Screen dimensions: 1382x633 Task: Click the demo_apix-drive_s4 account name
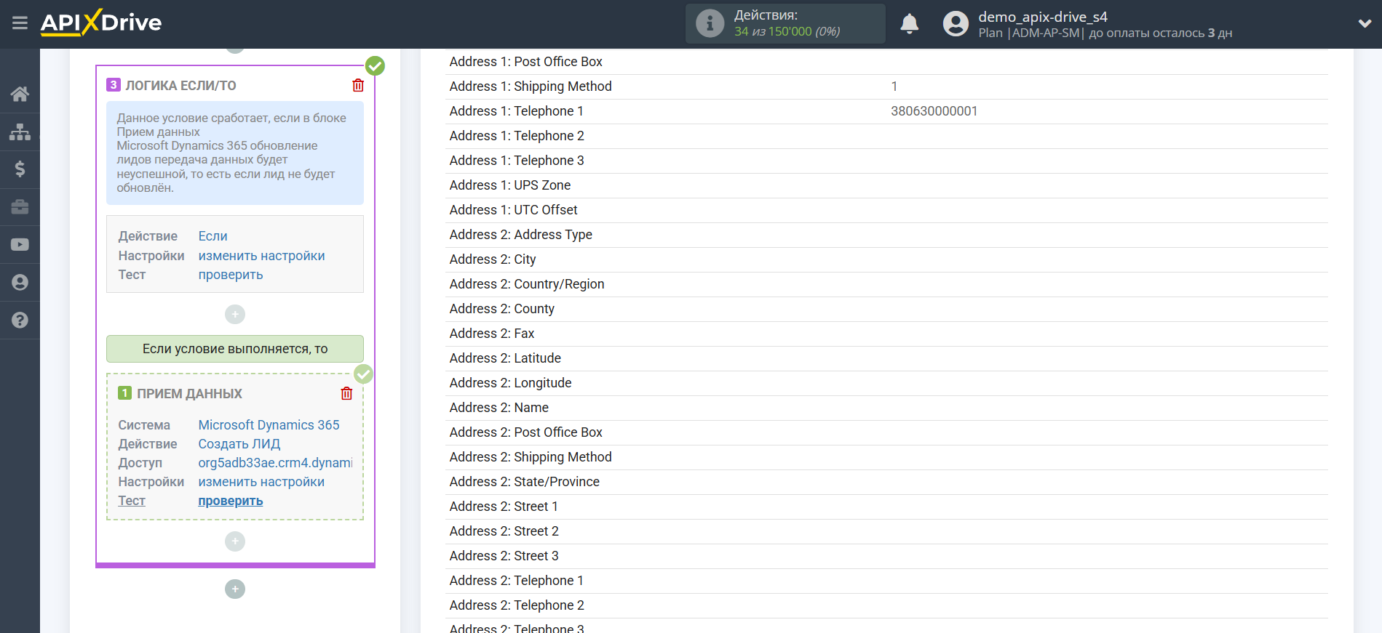[x=1042, y=17]
